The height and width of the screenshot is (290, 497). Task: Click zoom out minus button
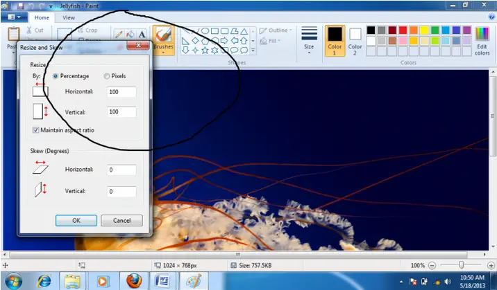pos(432,266)
